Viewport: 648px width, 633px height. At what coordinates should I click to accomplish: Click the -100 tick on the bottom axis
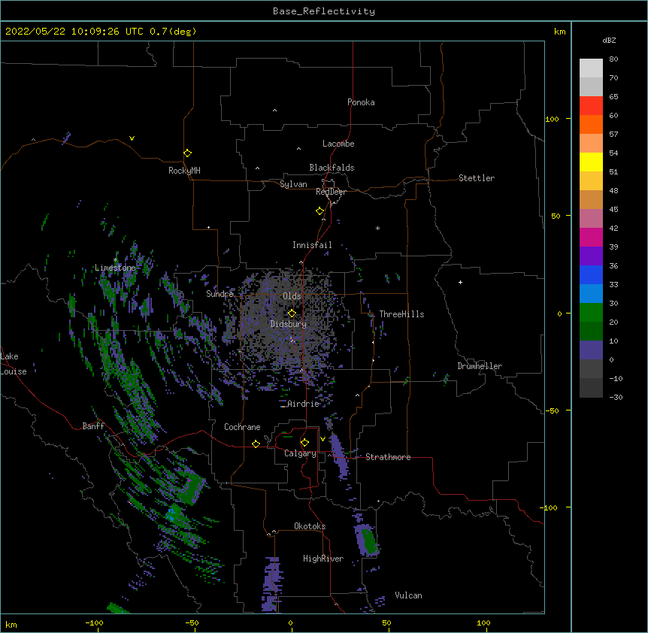coord(94,622)
